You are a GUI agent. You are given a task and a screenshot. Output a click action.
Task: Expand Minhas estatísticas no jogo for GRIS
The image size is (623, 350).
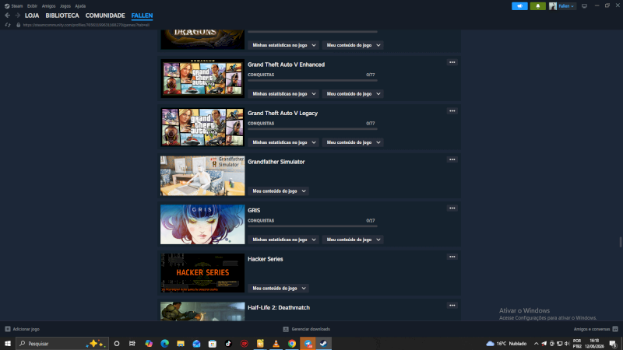pos(283,240)
